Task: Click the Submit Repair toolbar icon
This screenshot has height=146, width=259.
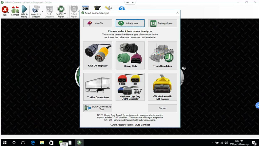Action: point(74,11)
